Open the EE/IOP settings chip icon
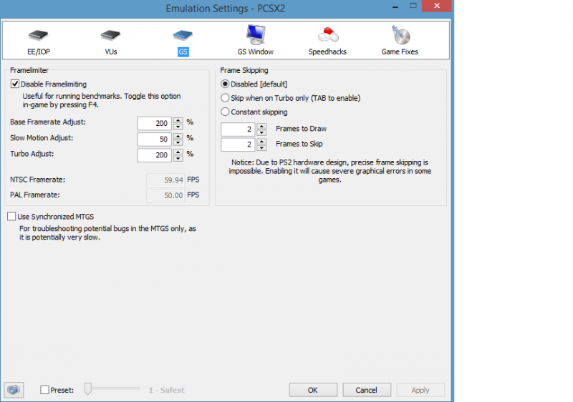The height and width of the screenshot is (402, 573). pyautogui.click(x=39, y=35)
